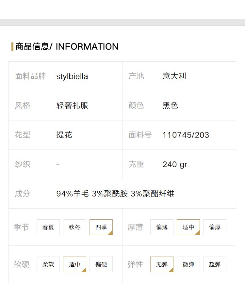Image resolution: width=245 pixels, height=283 pixels.
Task: Choose the 四季 season tag
Action: [x=101, y=227]
